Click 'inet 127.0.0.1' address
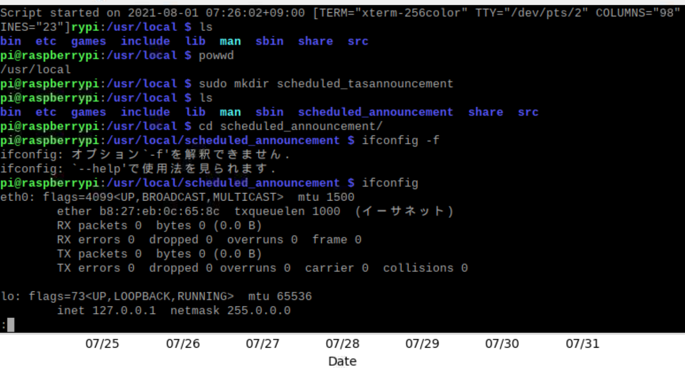The image size is (685, 368). 106,311
